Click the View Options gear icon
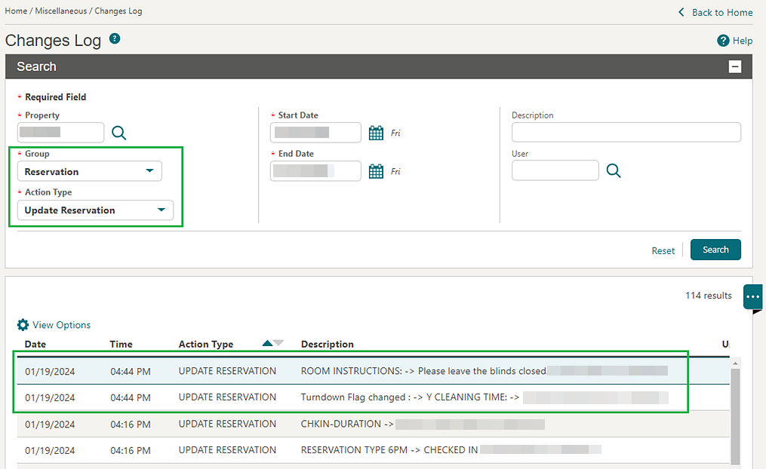766x469 pixels. point(23,325)
